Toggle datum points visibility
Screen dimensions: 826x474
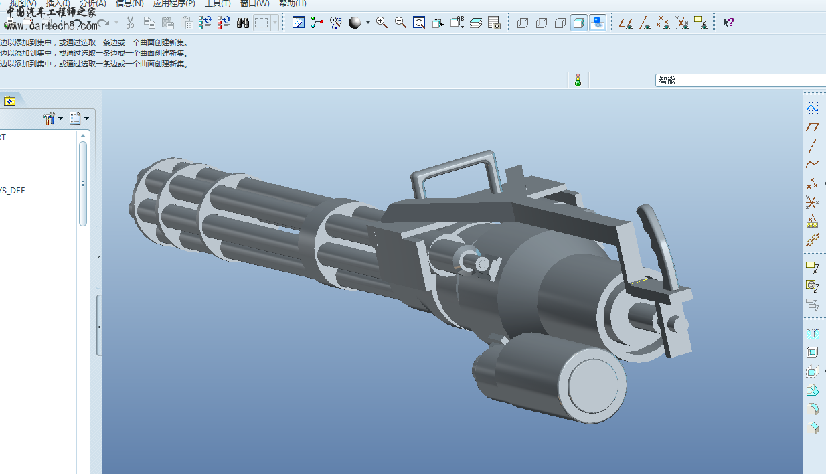tap(663, 23)
